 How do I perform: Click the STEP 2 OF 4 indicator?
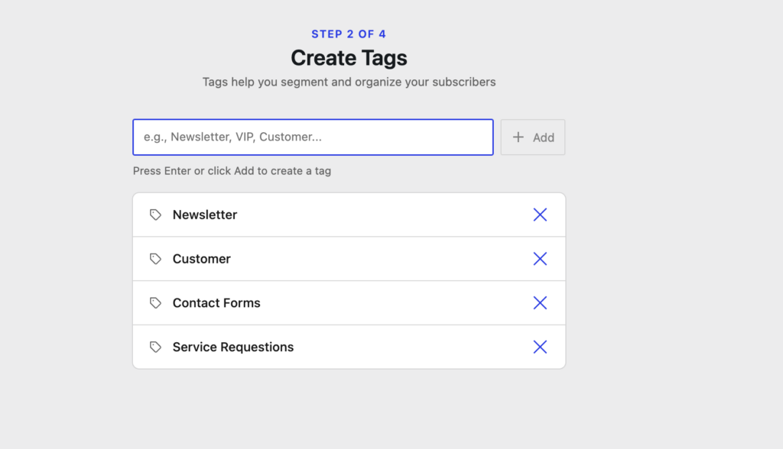[348, 34]
